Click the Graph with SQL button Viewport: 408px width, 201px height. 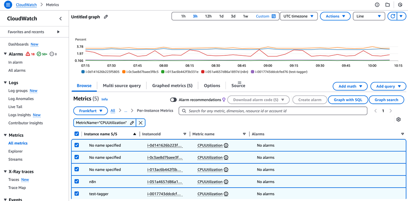pos(348,100)
